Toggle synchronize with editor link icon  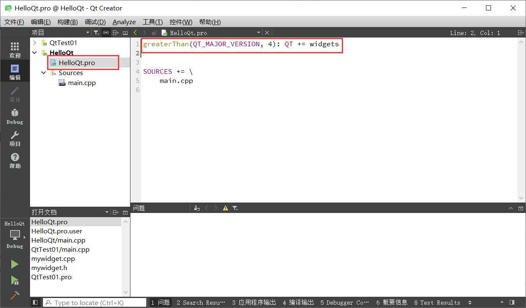pos(106,33)
